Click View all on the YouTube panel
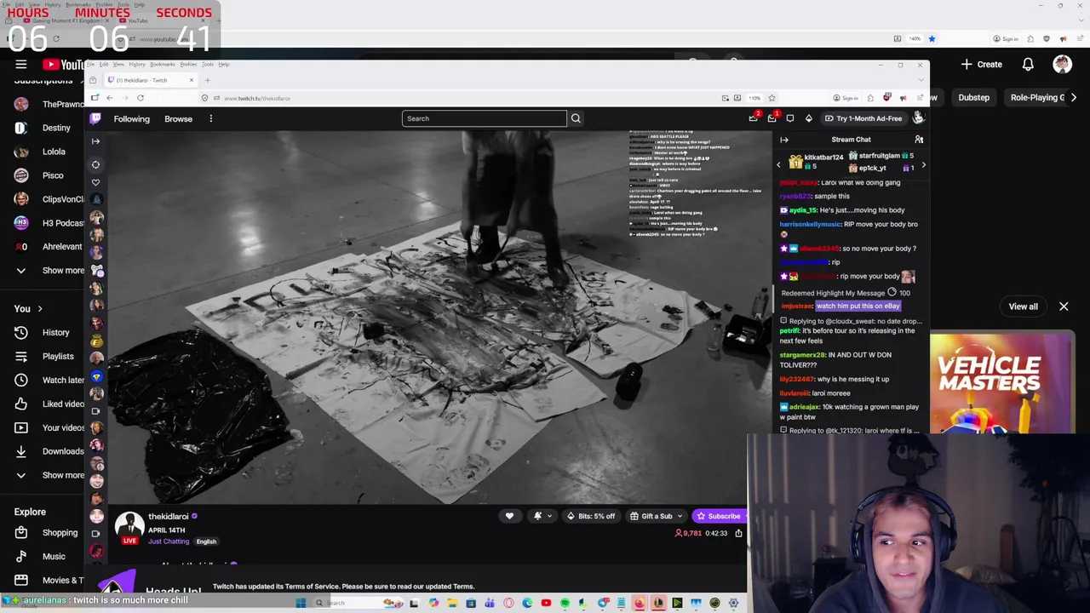Image resolution: width=1090 pixels, height=613 pixels. pos(1023,306)
